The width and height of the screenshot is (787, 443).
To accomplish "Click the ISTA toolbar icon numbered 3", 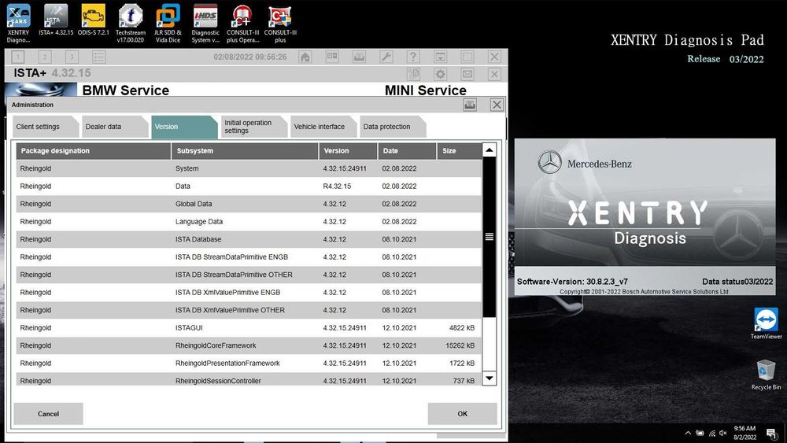I will point(72,57).
